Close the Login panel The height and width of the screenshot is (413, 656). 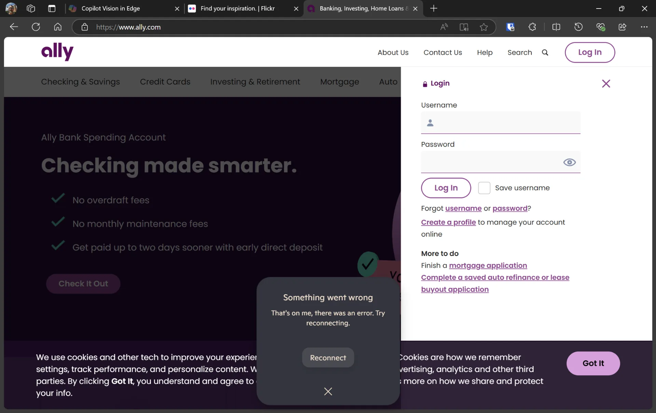coord(606,84)
